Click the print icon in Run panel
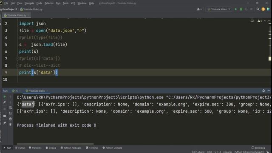272x153 pixels. [10, 119]
